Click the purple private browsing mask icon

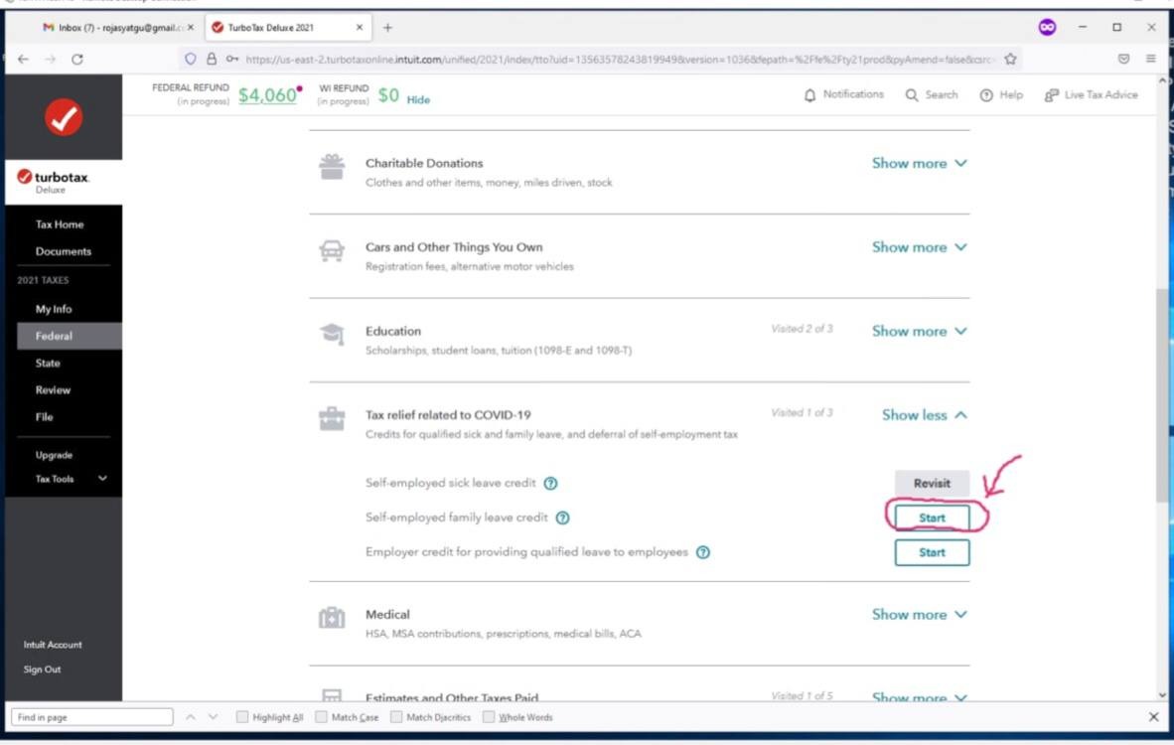1047,28
